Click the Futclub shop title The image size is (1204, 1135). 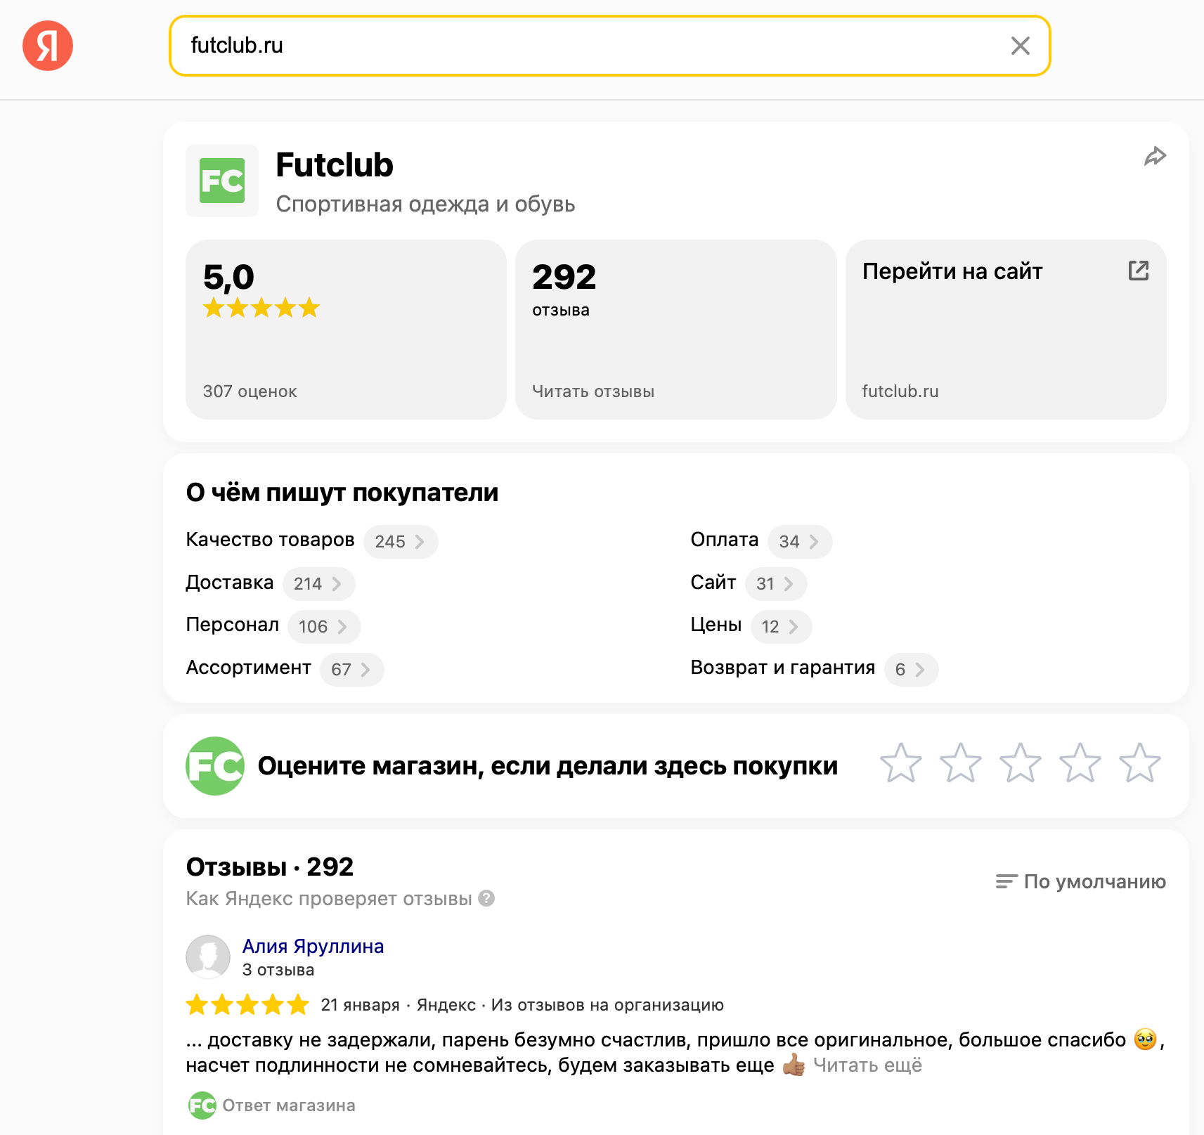[x=335, y=165]
